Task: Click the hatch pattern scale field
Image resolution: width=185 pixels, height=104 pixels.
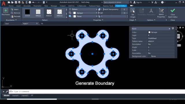Action: pos(113,16)
